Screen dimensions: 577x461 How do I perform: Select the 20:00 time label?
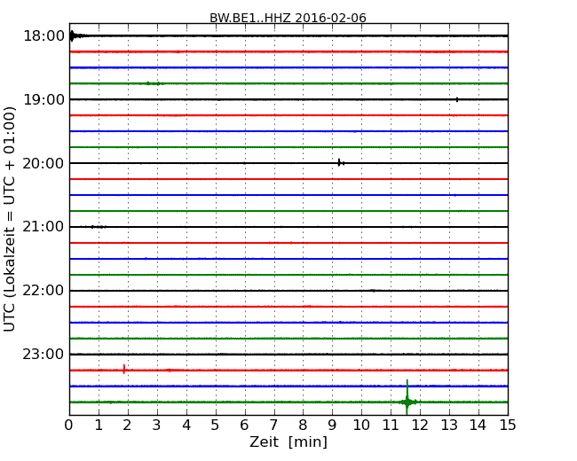pos(43,163)
